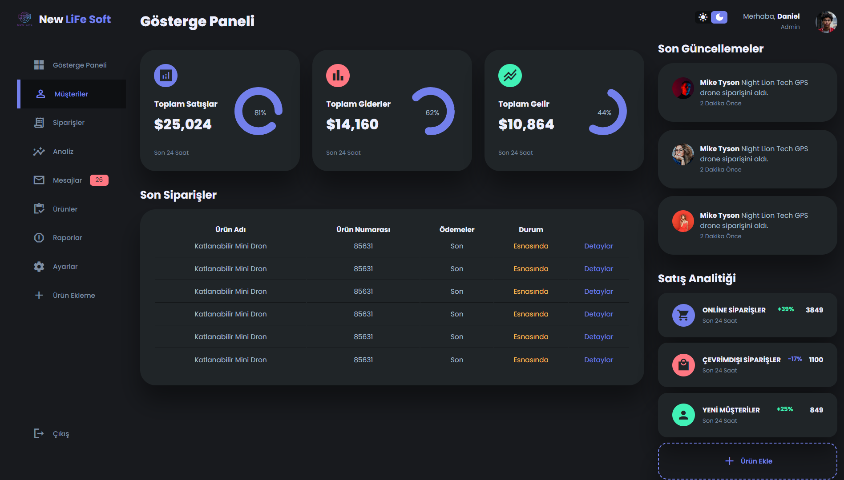Switch to light mode with the sun toggle
The width and height of the screenshot is (844, 480).
703,17
